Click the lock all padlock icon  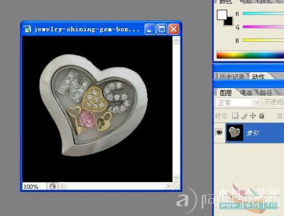[261, 116]
